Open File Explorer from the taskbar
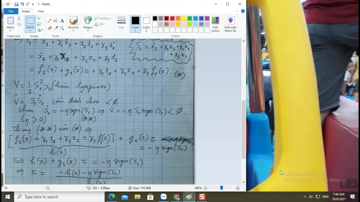Screen dimensions: 360x202 coord(138,197)
